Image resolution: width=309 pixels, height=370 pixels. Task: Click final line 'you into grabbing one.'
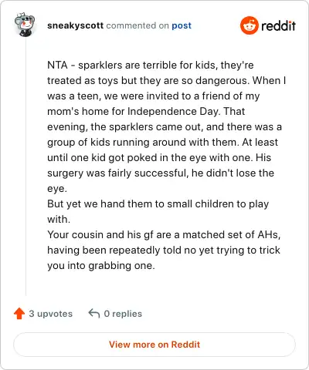[101, 266]
